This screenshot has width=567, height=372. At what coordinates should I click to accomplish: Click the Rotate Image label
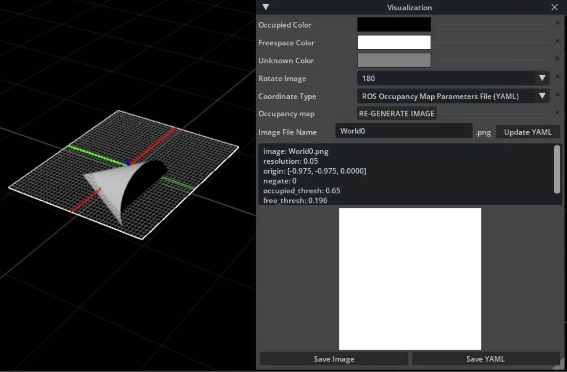282,79
